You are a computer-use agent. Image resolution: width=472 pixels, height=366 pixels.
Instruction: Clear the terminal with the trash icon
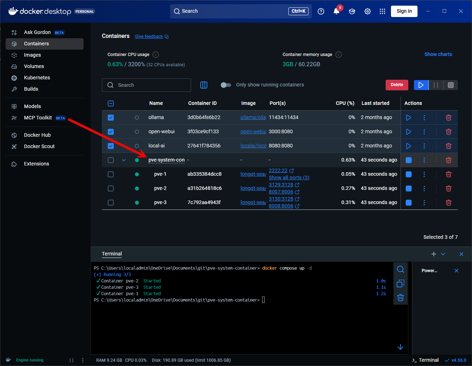pos(401,298)
